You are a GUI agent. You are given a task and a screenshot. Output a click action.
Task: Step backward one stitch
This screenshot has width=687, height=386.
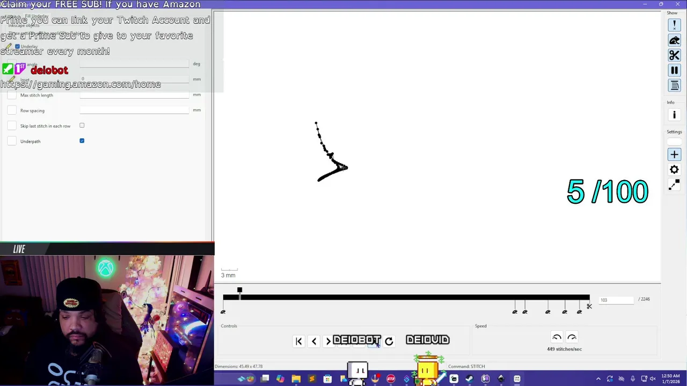pos(314,342)
